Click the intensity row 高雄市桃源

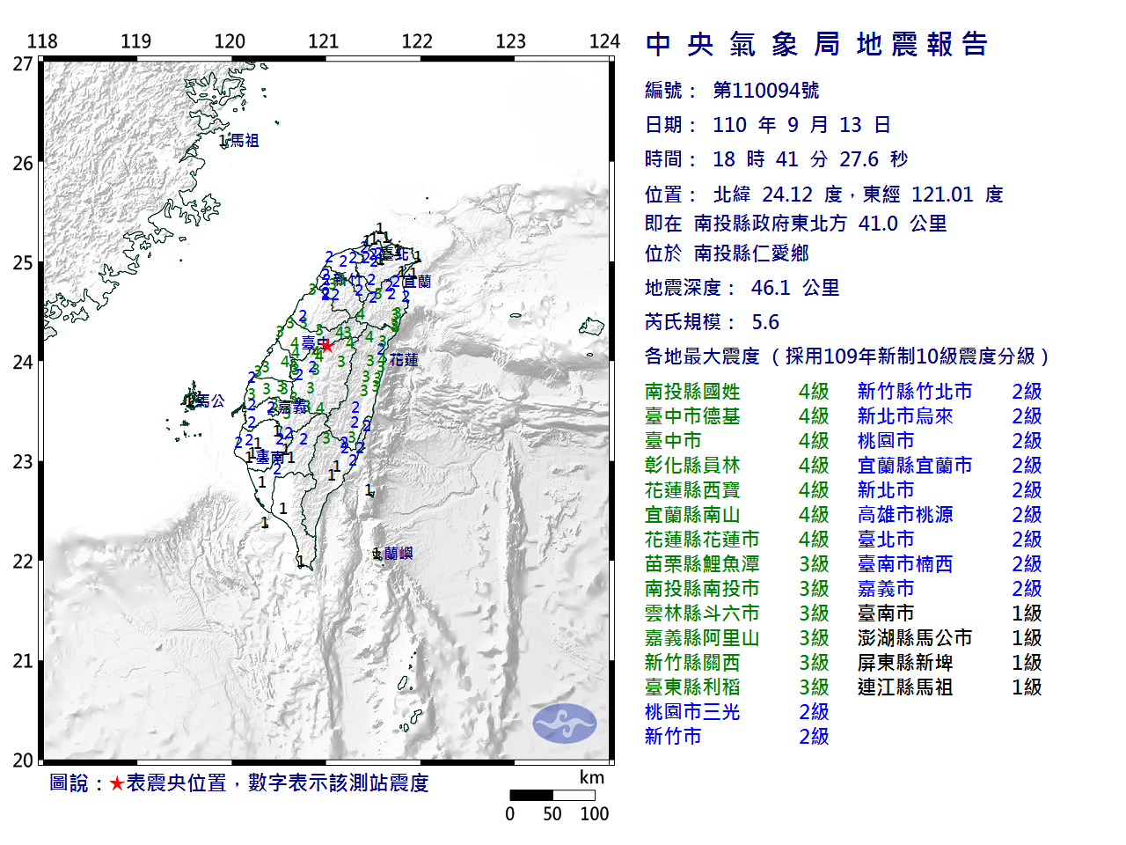coord(950,515)
